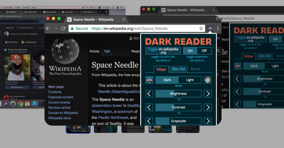
Task: Open Chrome three-dot menu
Action: coord(218,28)
